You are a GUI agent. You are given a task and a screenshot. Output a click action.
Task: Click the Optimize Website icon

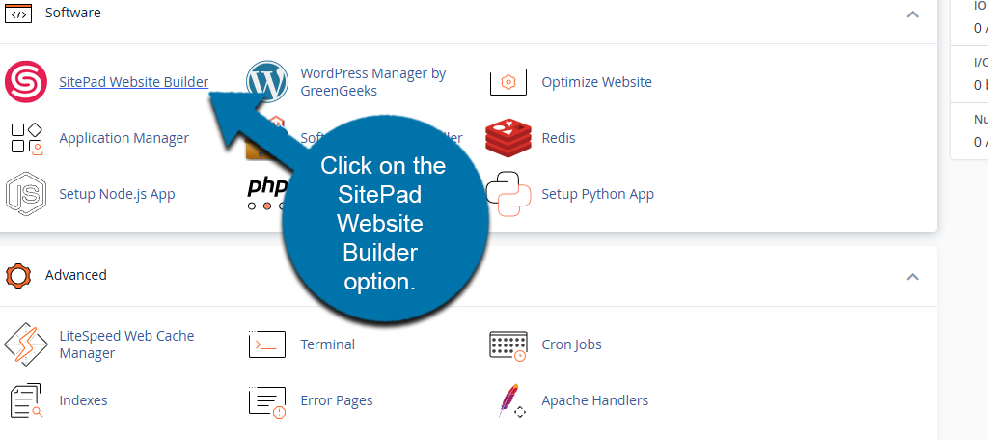click(x=508, y=83)
